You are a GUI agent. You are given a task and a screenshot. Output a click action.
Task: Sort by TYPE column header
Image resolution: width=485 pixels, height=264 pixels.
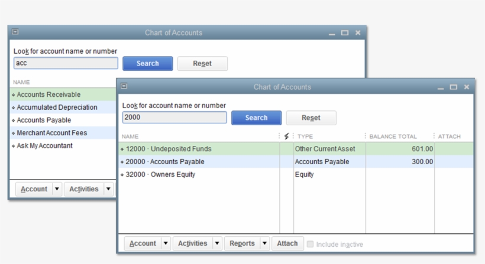(x=305, y=136)
